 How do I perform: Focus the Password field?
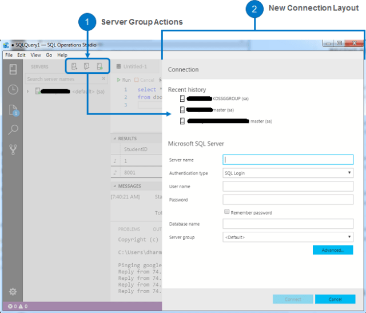point(288,200)
